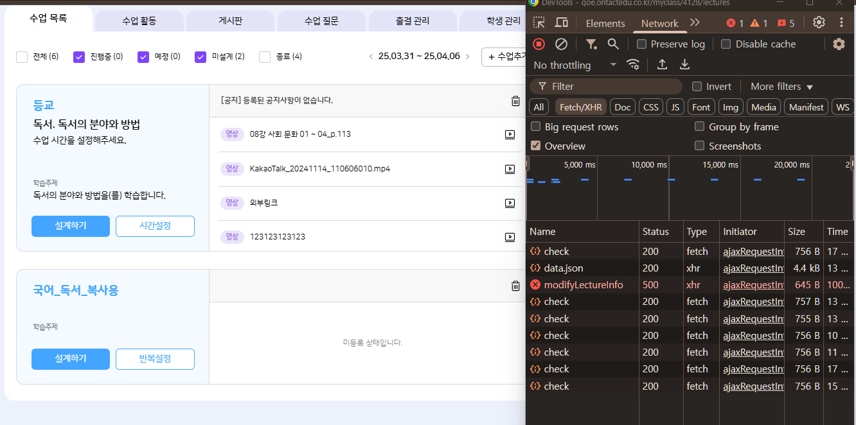The height and width of the screenshot is (425, 856).
Task: Delete the 등교 lecture with trash icon
Action: (x=515, y=101)
